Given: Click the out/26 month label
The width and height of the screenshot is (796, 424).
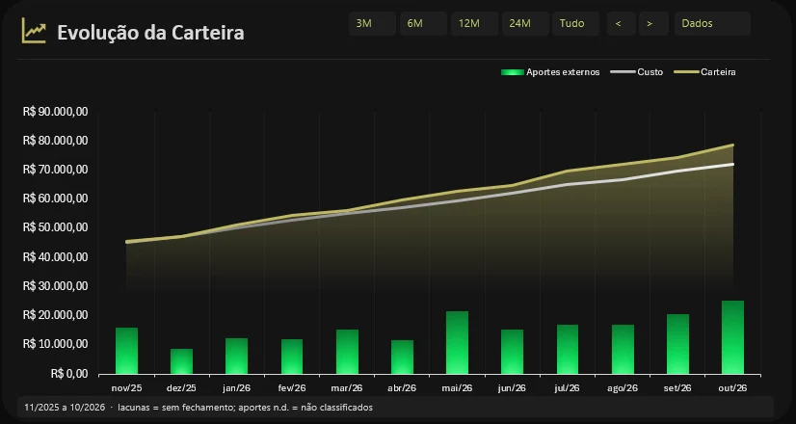Looking at the screenshot, I should (x=732, y=388).
